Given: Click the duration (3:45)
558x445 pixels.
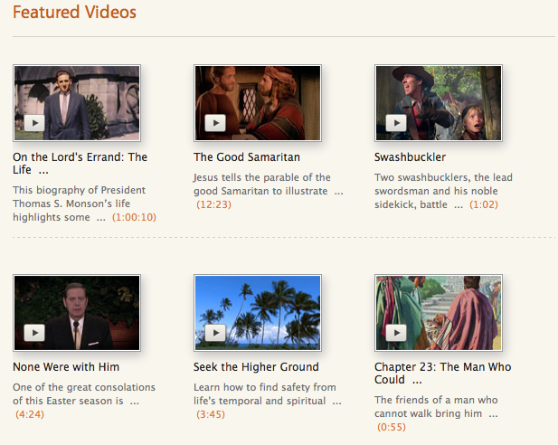Looking at the screenshot, I should coord(211,414).
